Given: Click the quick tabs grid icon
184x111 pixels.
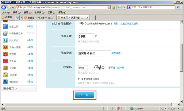Looking at the screenshot, I should coord(17,18).
